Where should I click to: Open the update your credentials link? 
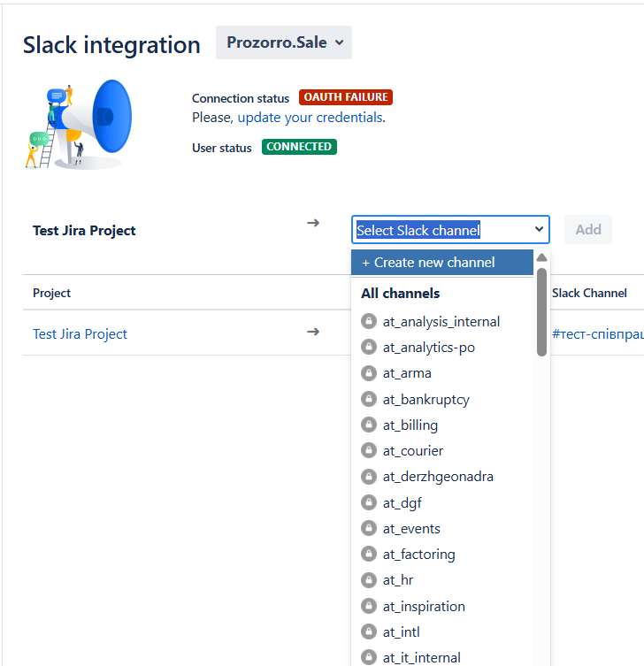coord(310,117)
